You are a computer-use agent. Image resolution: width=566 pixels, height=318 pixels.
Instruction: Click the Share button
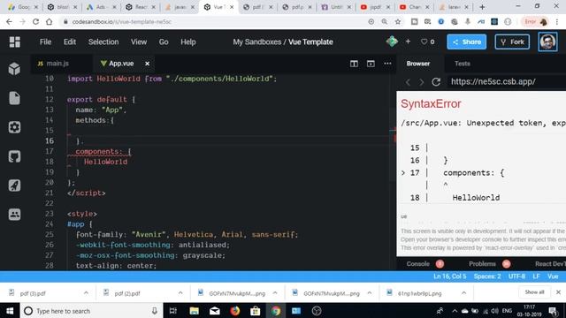[x=466, y=42]
